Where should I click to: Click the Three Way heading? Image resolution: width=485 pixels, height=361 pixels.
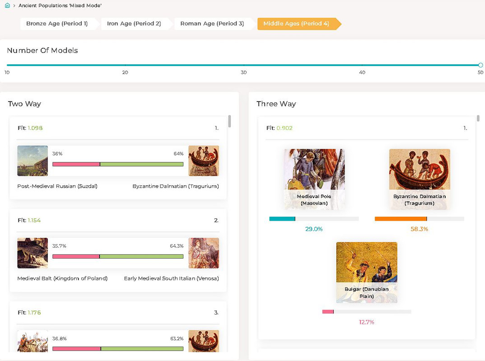click(x=276, y=104)
